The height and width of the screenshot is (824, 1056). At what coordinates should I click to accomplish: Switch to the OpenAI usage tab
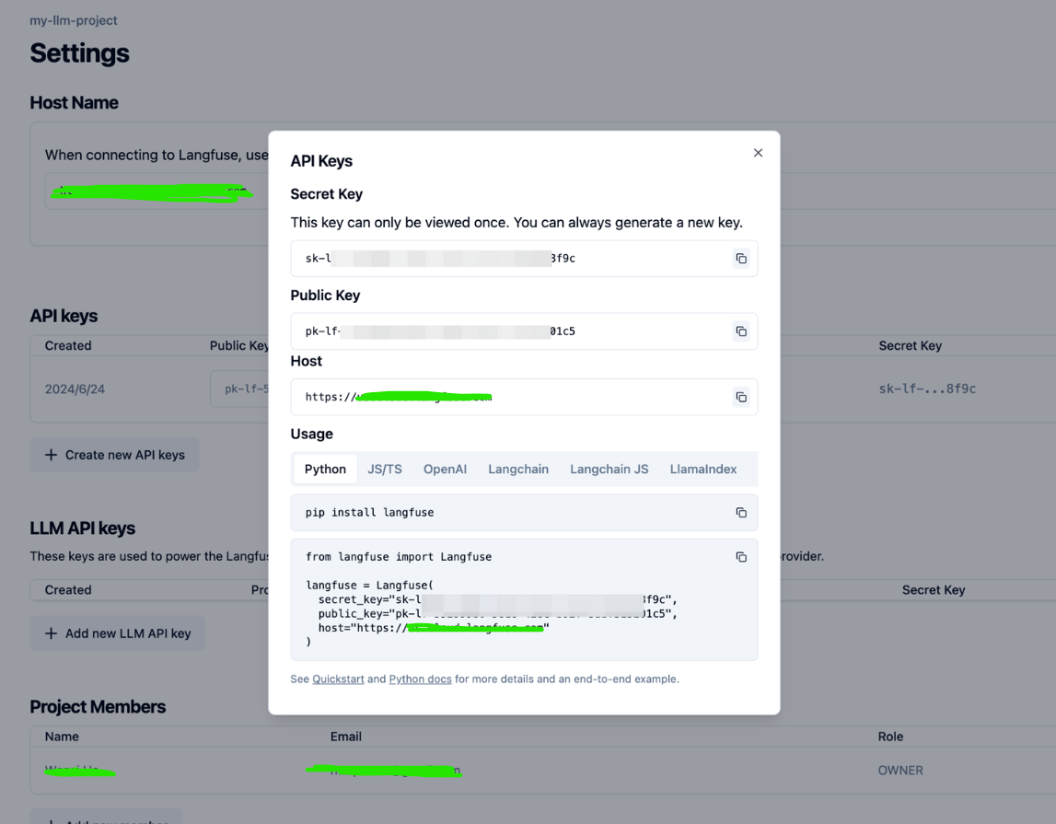tap(445, 470)
